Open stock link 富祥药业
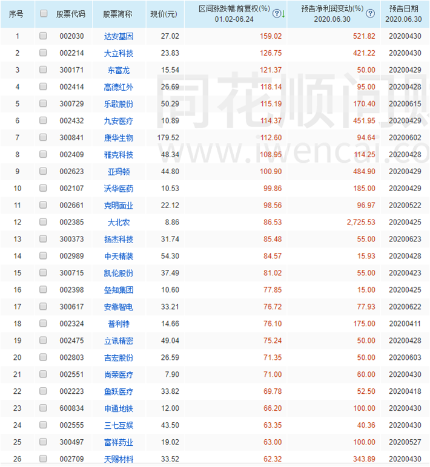The width and height of the screenshot is (430, 467). 119,442
